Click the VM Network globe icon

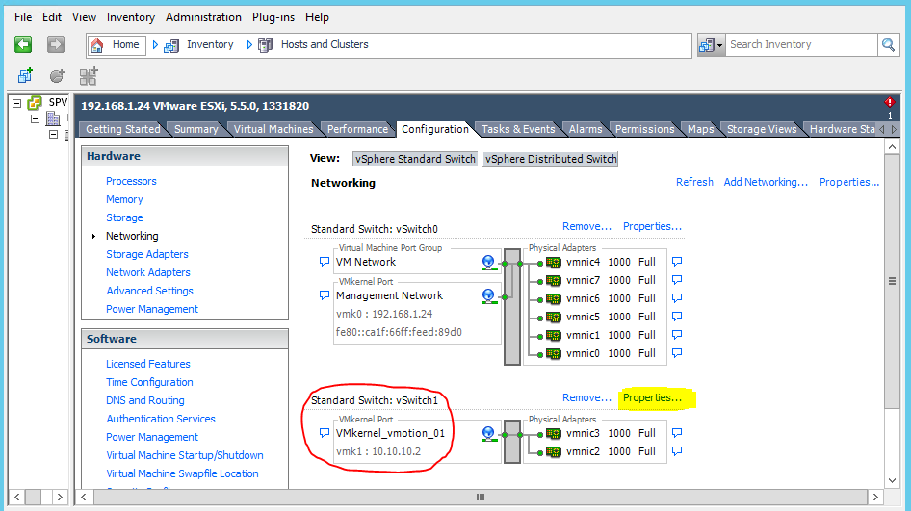pyautogui.click(x=488, y=263)
